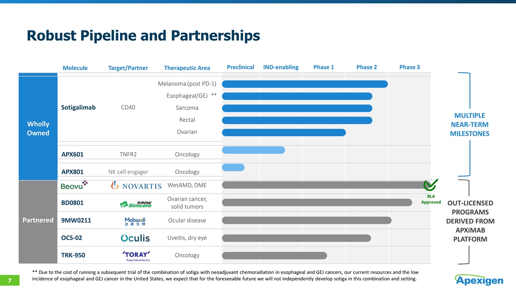The width and height of the screenshot is (516, 290).
Task: Click the Novartis logo
Action: coord(136,185)
